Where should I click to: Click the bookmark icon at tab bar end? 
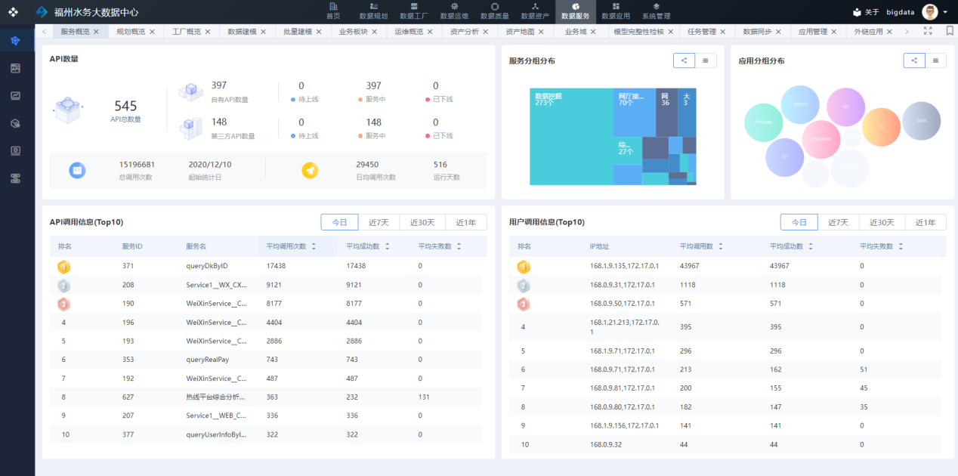pos(949,32)
